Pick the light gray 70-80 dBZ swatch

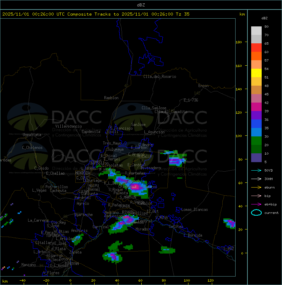256,30
